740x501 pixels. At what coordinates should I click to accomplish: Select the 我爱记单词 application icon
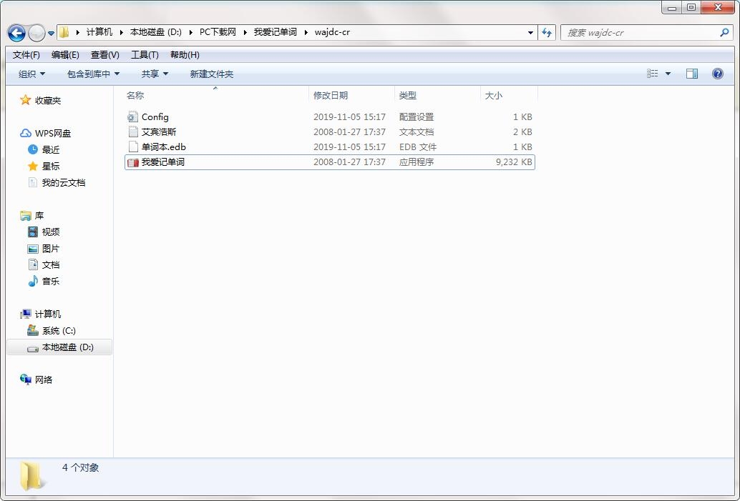133,162
